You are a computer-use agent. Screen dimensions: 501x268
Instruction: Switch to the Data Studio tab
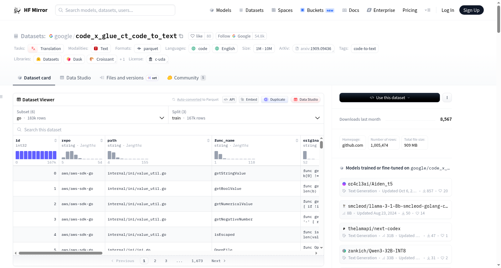(75, 78)
